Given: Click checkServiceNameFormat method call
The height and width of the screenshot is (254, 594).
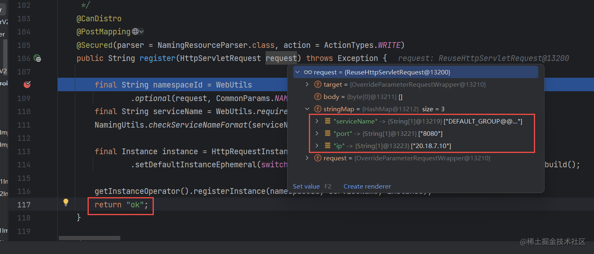Looking at the screenshot, I should pos(198,125).
